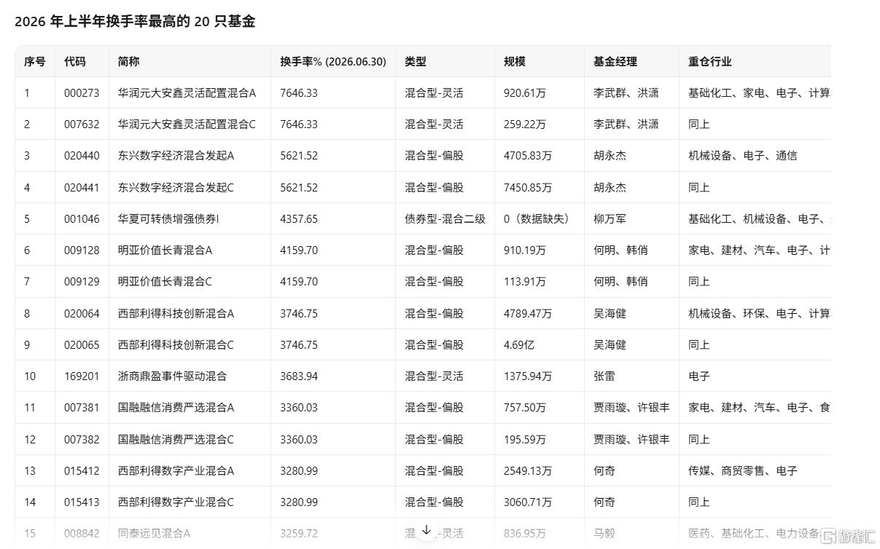Click fund name 西部利得科技创新混合A
Image resolution: width=880 pixels, height=549 pixels.
176,314
